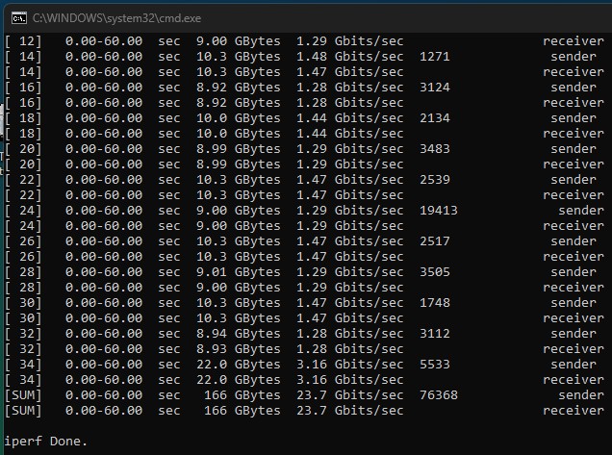Click interval 0.00-60.00 in the stream 12 row
This screenshot has width=612, height=455.
click(104, 41)
